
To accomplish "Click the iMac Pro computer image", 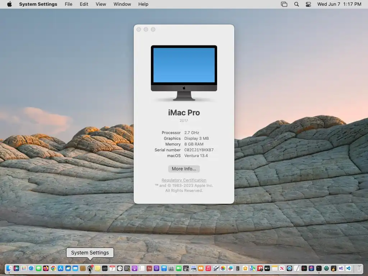I will [184, 73].
